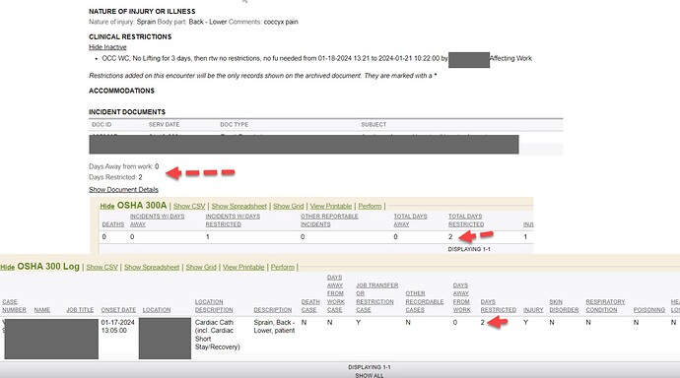Sort by Job Transfer or Restriction Case
680x378 pixels.
[x=376, y=297]
